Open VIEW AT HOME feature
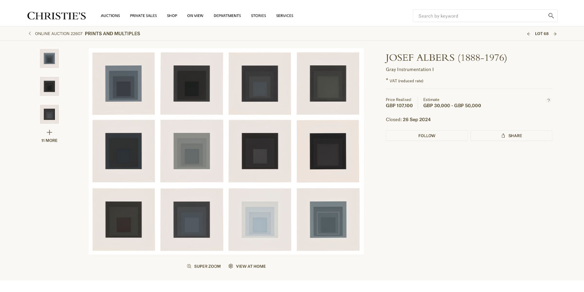The height and width of the screenshot is (292, 584). point(247,266)
